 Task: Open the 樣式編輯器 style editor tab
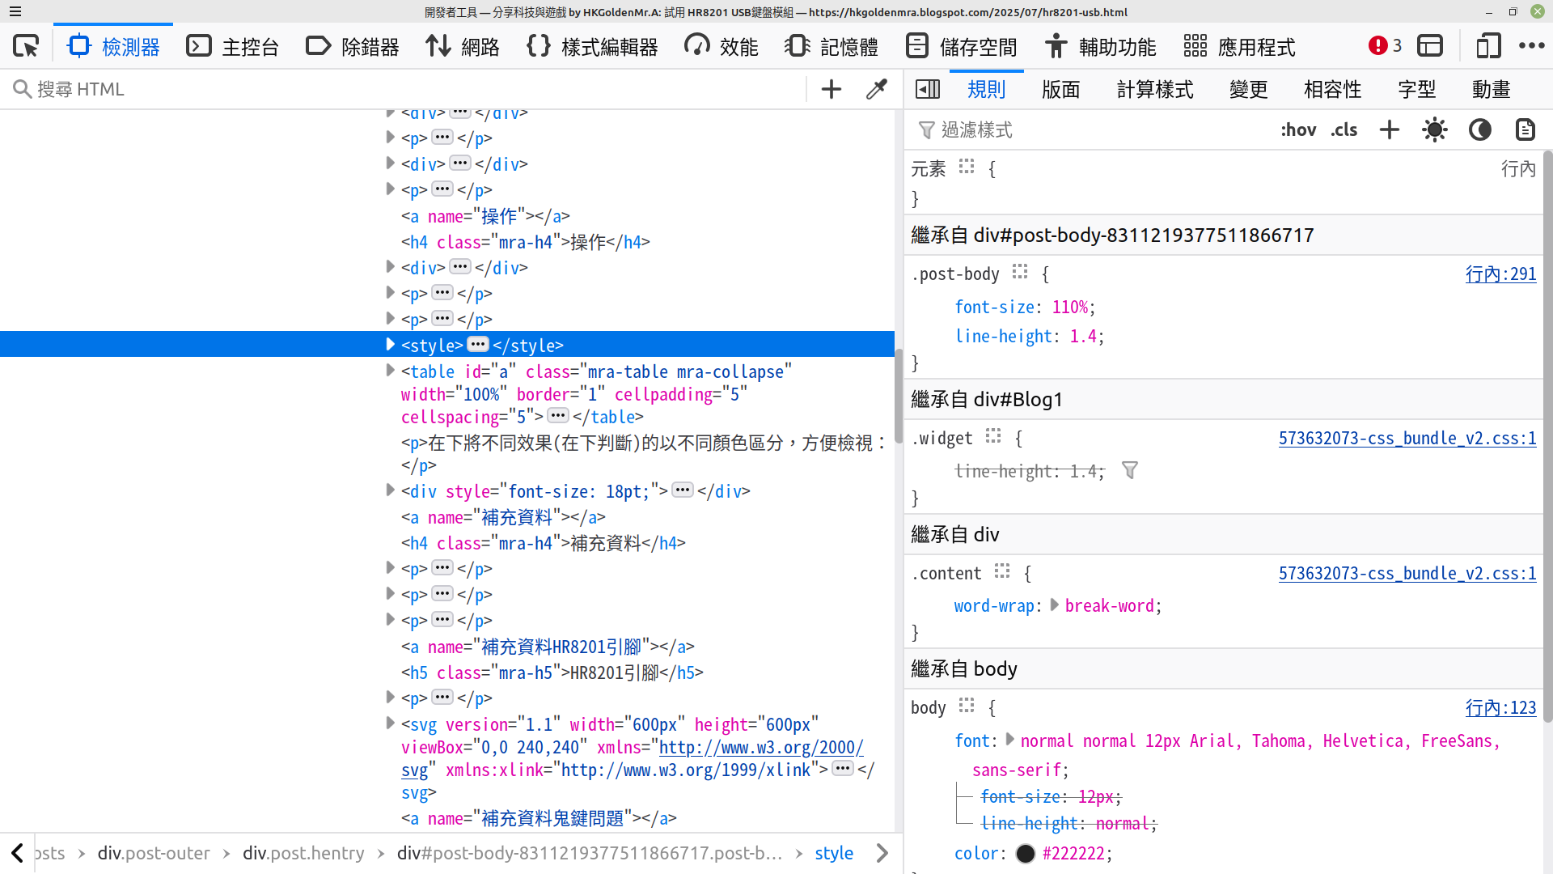[x=592, y=46]
